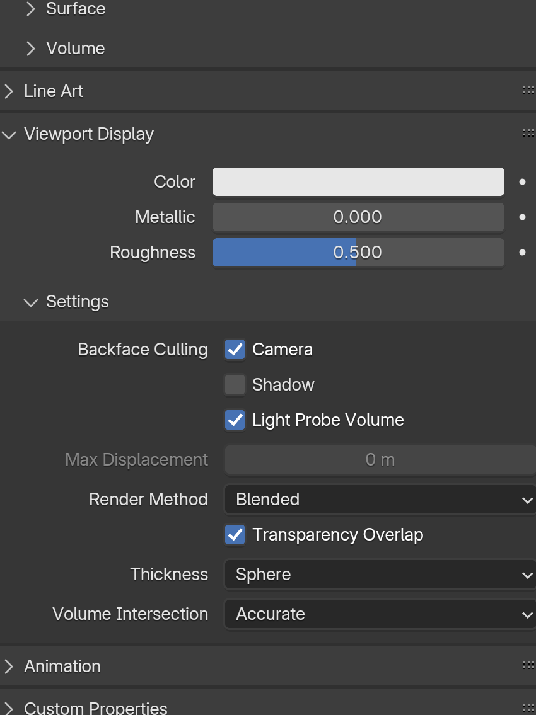Open the Volume Intersection dropdown
This screenshot has height=715, width=536.
coord(380,614)
